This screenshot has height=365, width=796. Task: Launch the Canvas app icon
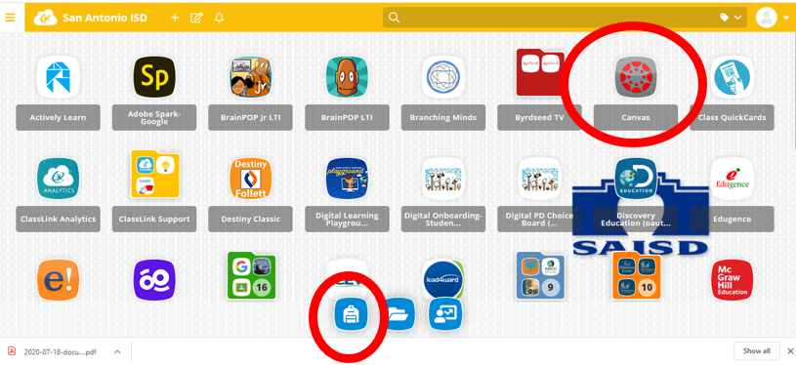pos(636,77)
